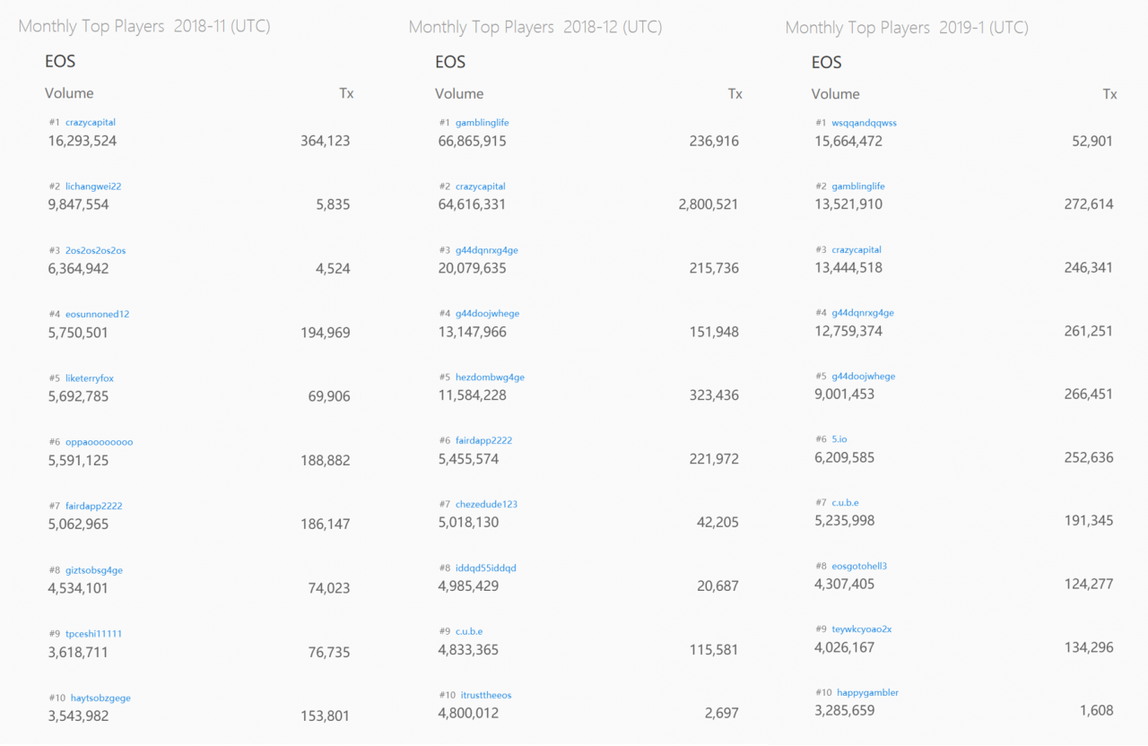Click the Volume column header for 2018-11

(69, 93)
